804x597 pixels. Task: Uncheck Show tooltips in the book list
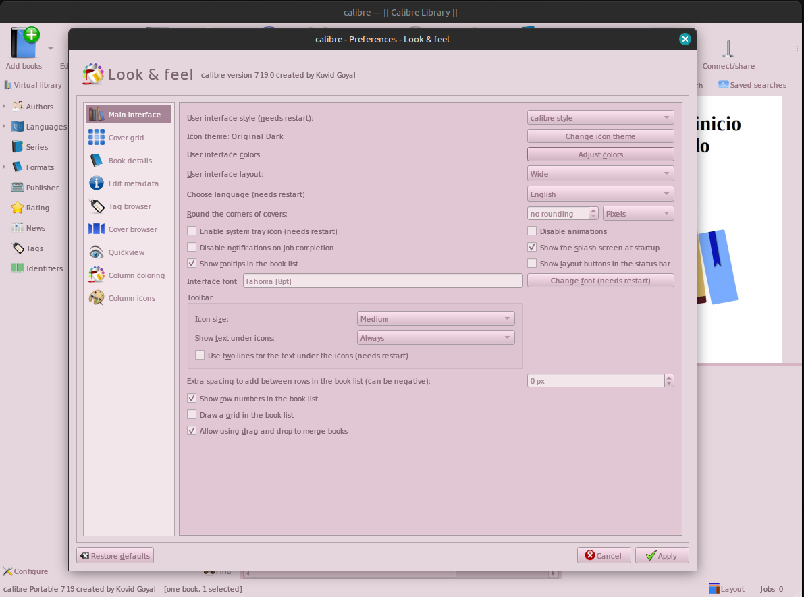pos(192,263)
